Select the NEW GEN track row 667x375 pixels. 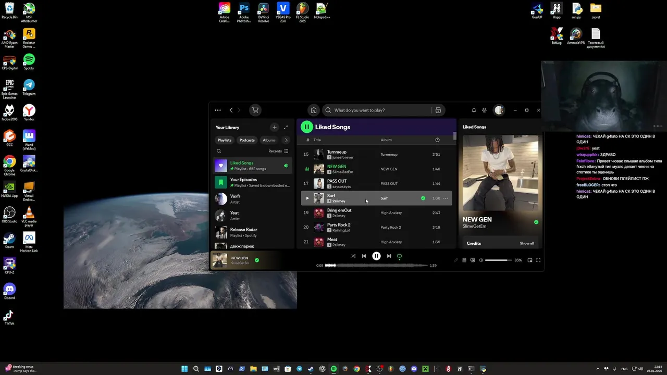[376, 169]
